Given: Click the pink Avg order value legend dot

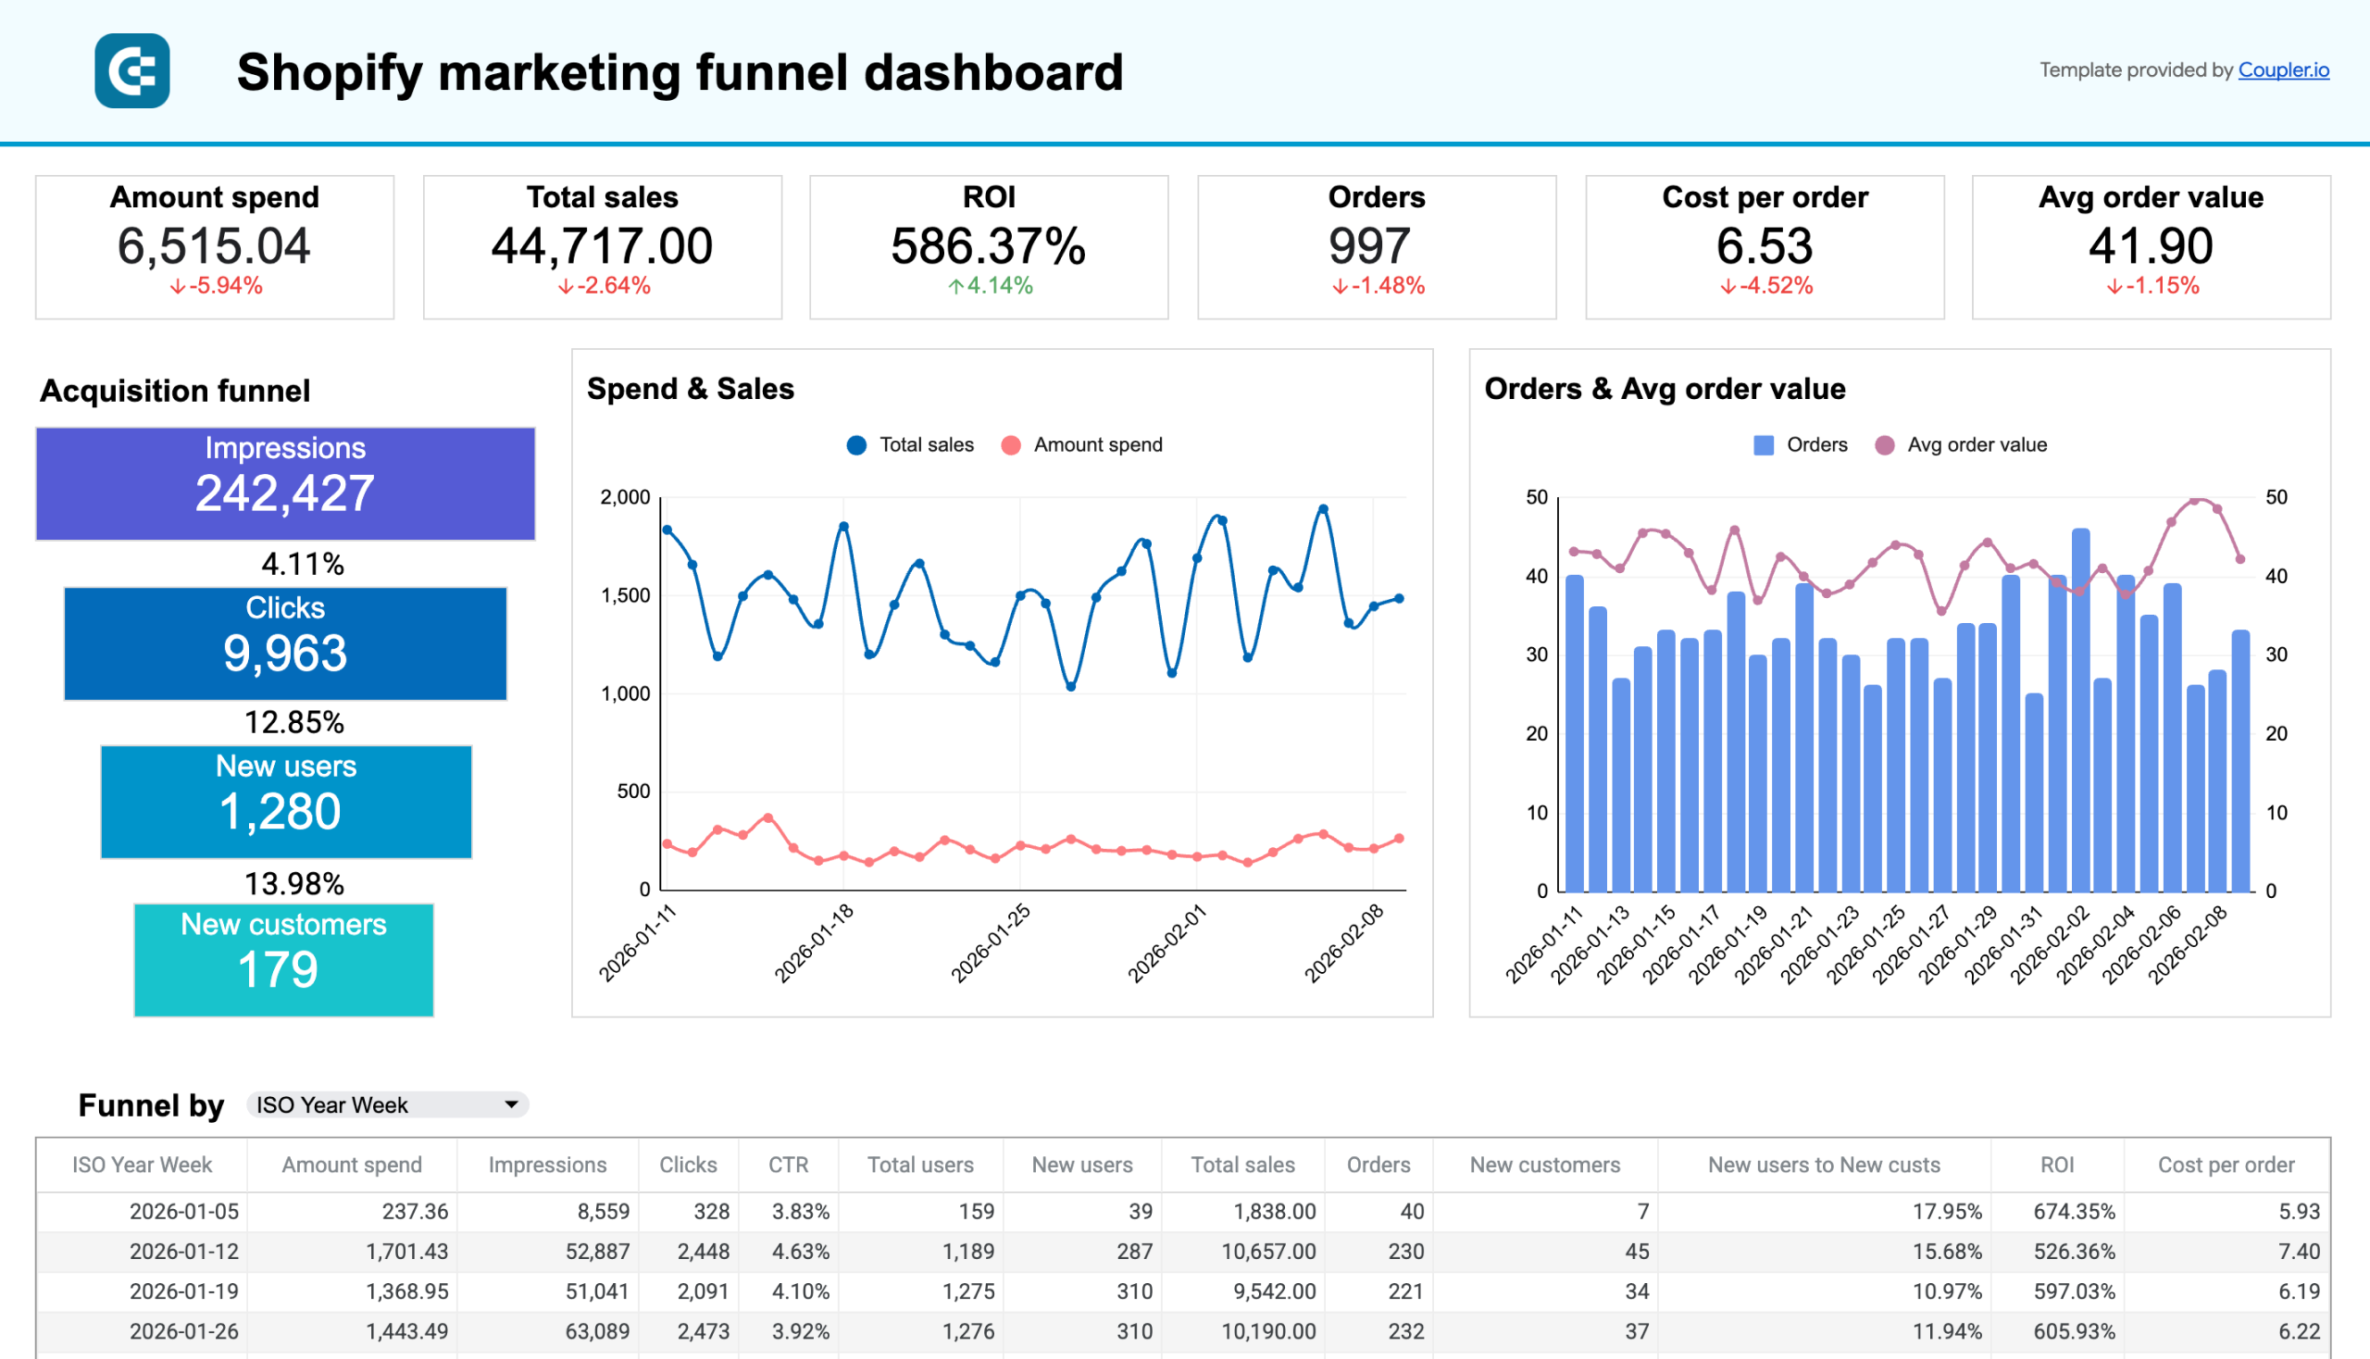Looking at the screenshot, I should point(1884,445).
